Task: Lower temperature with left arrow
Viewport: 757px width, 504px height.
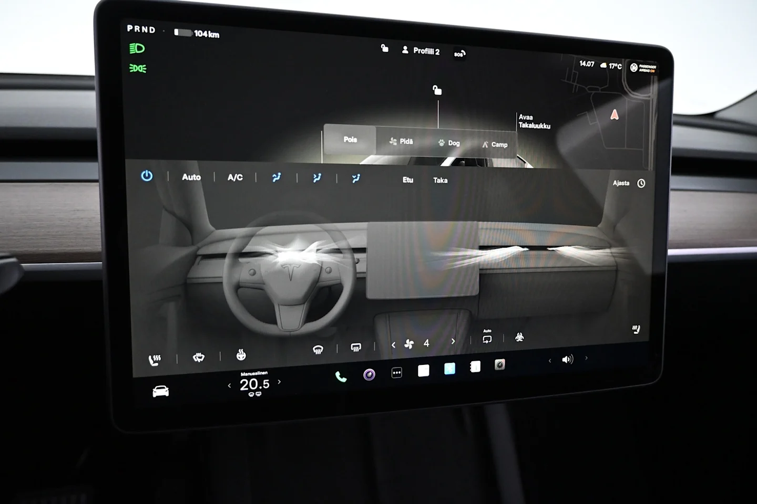Action: click(229, 385)
